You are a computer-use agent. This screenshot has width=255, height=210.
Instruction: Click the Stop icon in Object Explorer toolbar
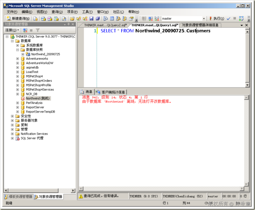pyautogui.click(x=31, y=30)
